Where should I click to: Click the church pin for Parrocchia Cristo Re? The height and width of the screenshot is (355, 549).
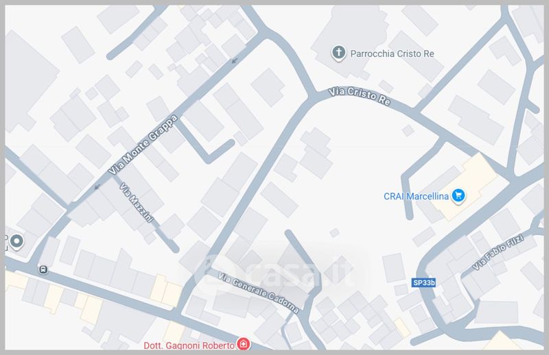pos(338,53)
